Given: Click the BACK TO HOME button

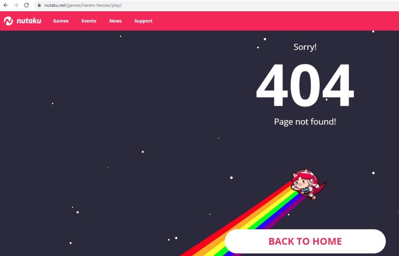Looking at the screenshot, I should click(x=305, y=241).
